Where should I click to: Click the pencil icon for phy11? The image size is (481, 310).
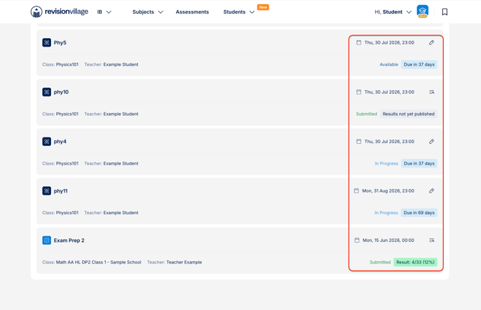pos(431,191)
